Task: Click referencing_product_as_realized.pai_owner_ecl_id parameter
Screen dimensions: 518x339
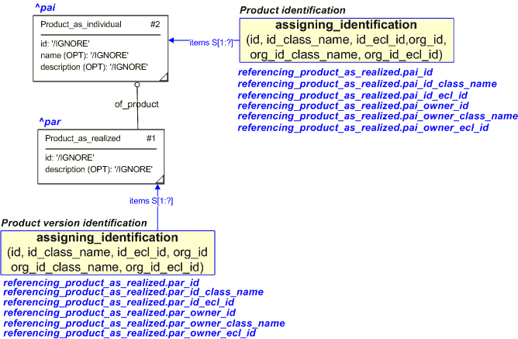Action: 363,127
